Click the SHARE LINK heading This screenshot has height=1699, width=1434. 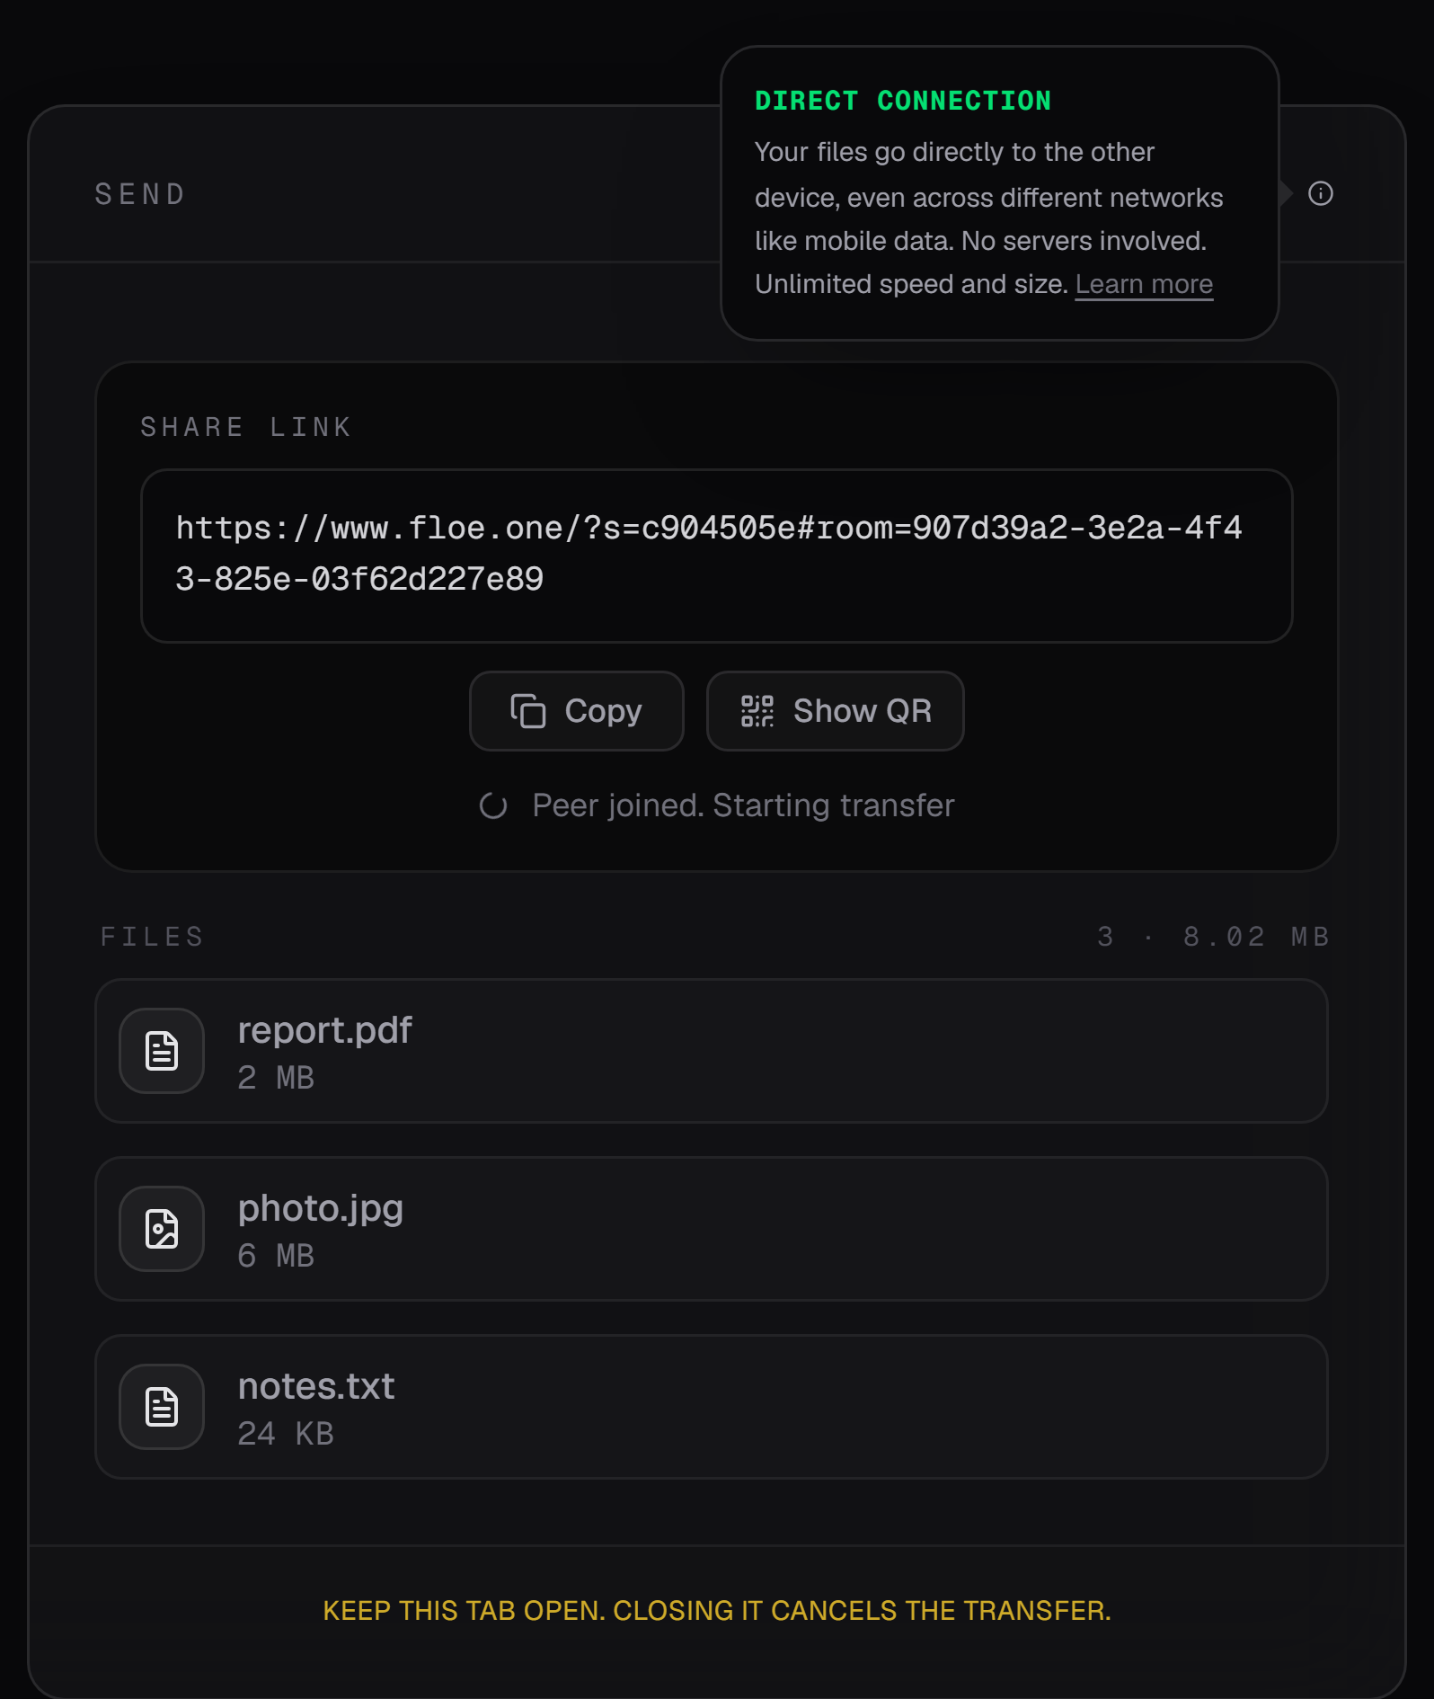point(246,427)
